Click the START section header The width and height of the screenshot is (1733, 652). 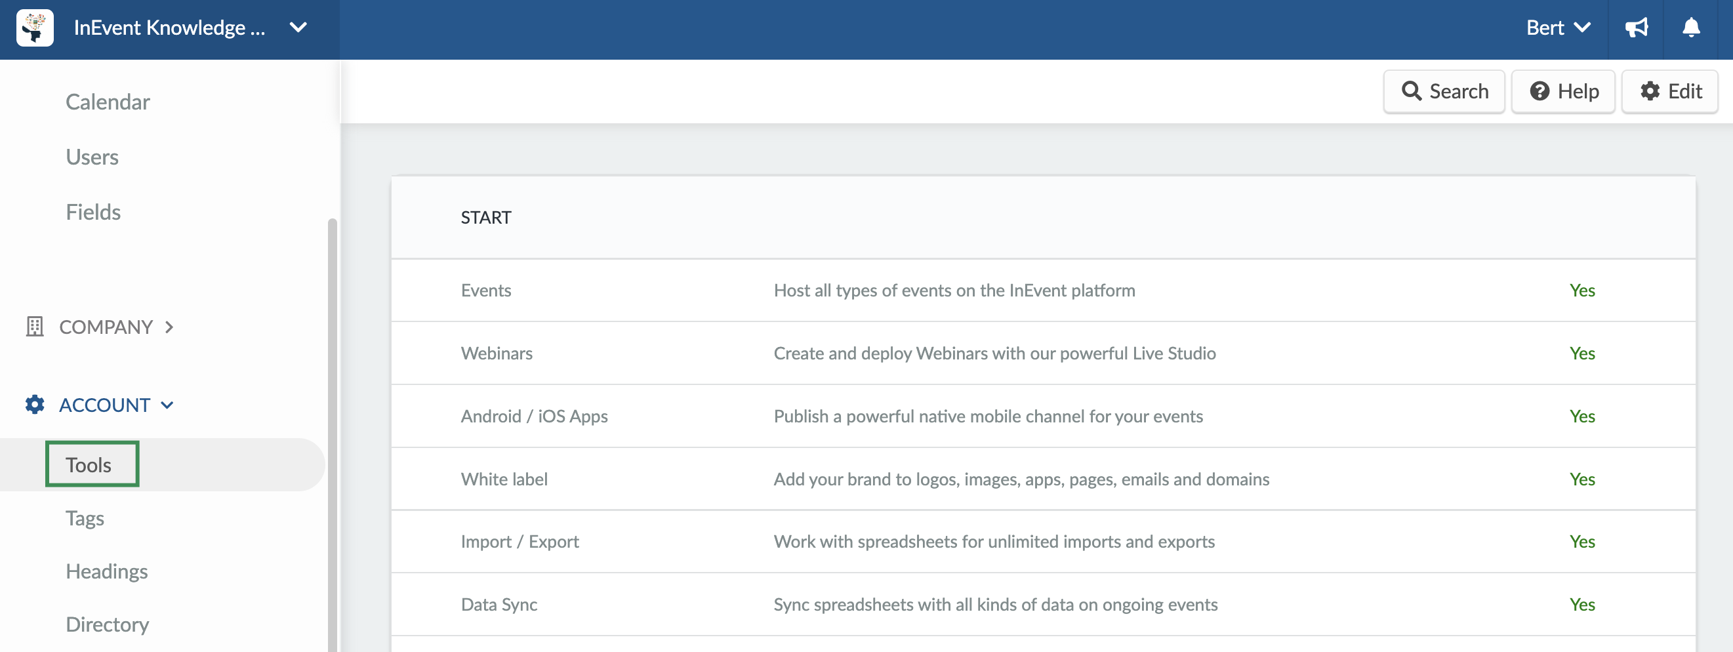pos(485,217)
